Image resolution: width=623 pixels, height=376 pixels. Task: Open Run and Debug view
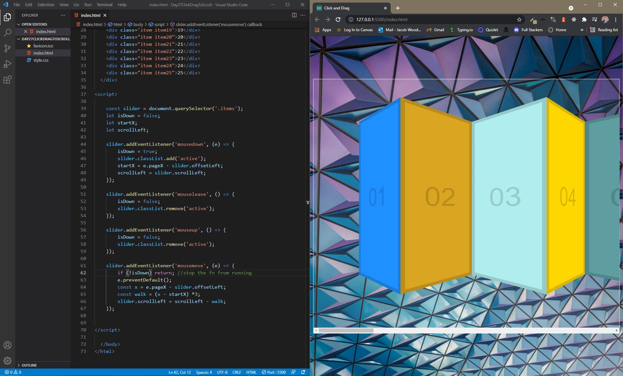point(7,64)
